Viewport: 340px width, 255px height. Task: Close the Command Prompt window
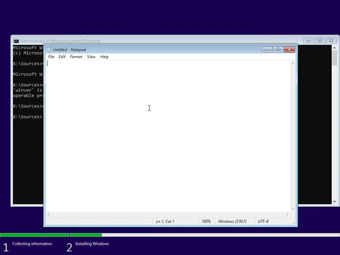pos(331,41)
